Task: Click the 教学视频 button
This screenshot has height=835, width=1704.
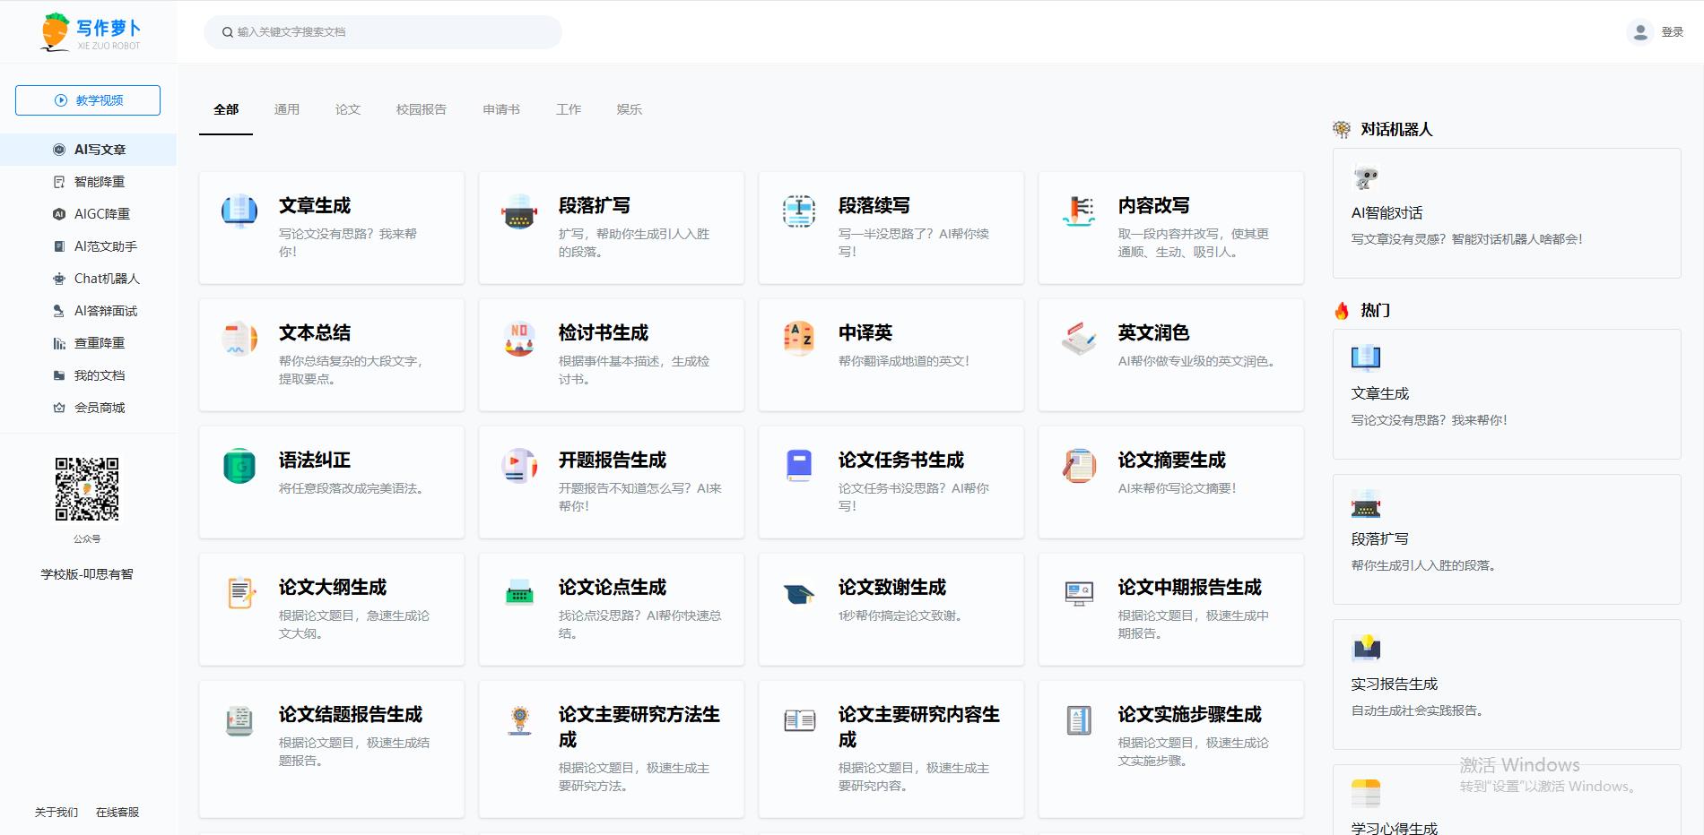Action: pyautogui.click(x=88, y=100)
